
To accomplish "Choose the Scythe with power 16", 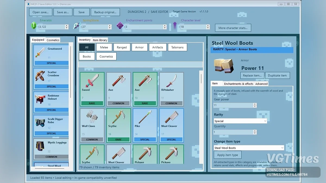I will pyautogui.click(x=118, y=125).
